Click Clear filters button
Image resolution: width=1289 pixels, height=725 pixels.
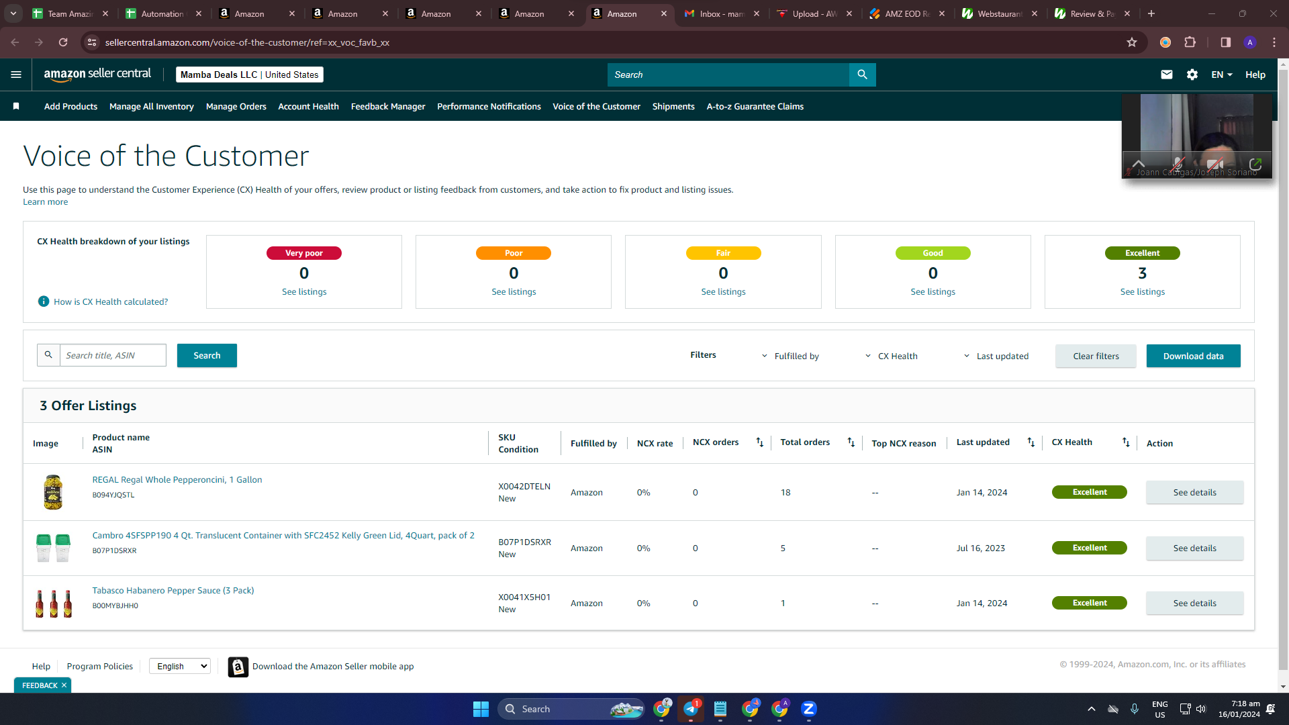[x=1096, y=356]
